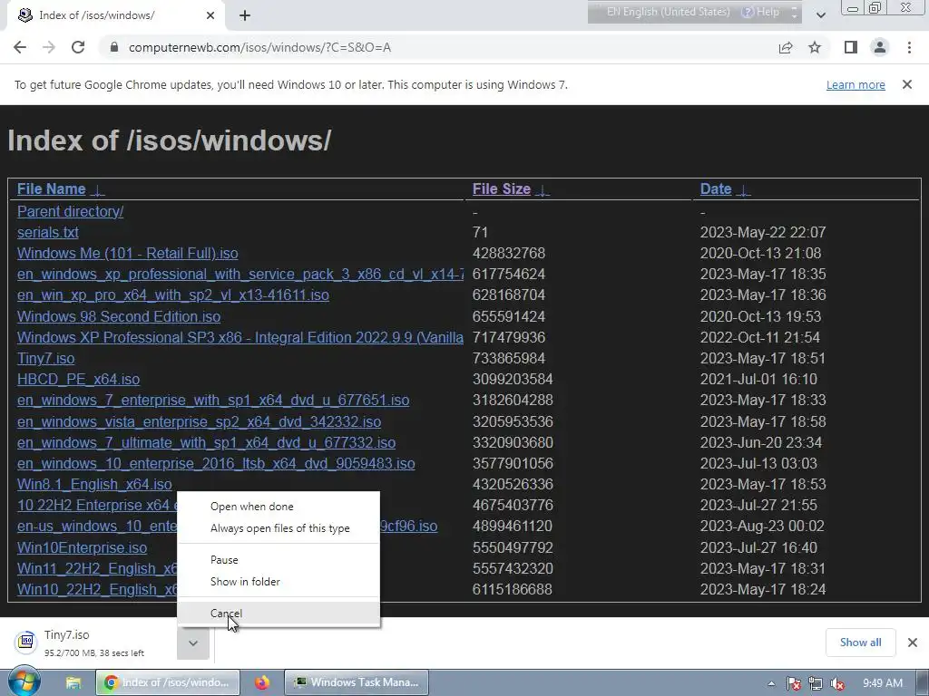Sort by the File Name column header
929x696 pixels.
pyautogui.click(x=52, y=188)
